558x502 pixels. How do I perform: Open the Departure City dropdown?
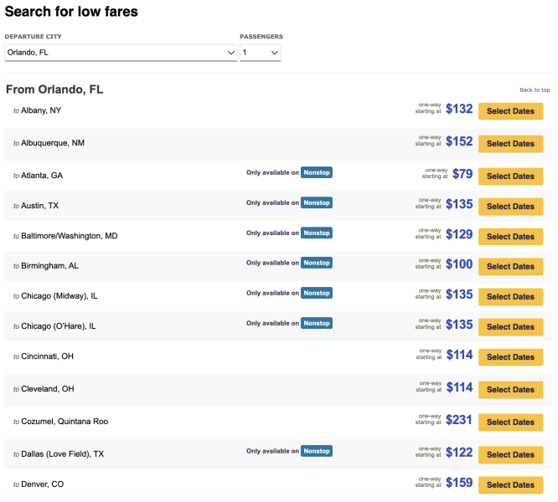121,53
